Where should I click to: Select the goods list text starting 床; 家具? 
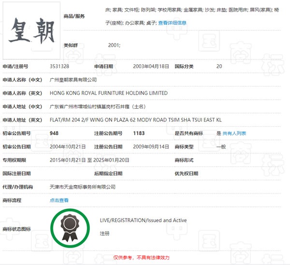192,16
